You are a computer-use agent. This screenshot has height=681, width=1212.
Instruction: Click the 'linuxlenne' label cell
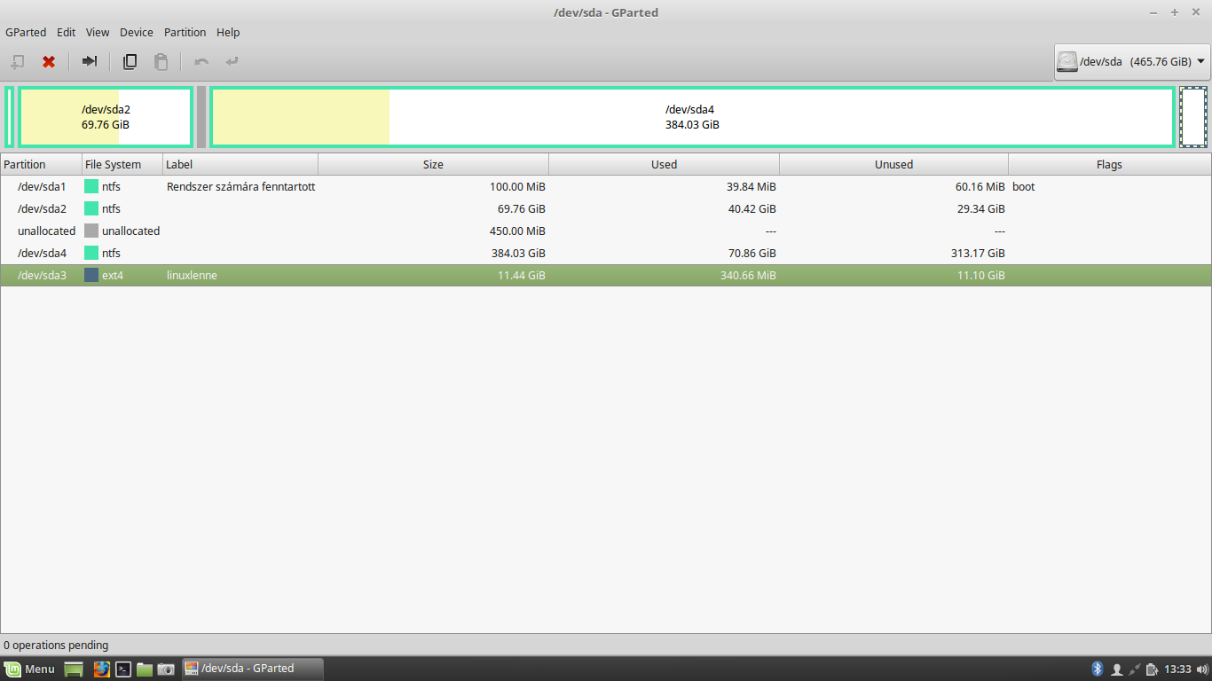pyautogui.click(x=192, y=276)
